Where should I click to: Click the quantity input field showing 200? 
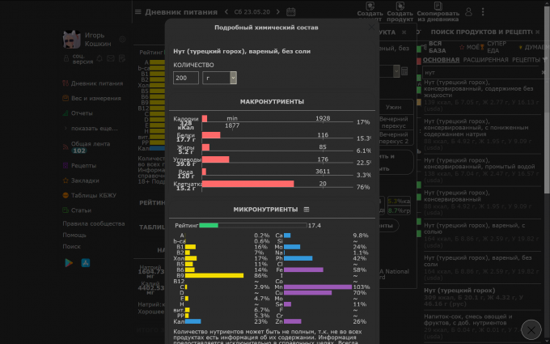[185, 77]
